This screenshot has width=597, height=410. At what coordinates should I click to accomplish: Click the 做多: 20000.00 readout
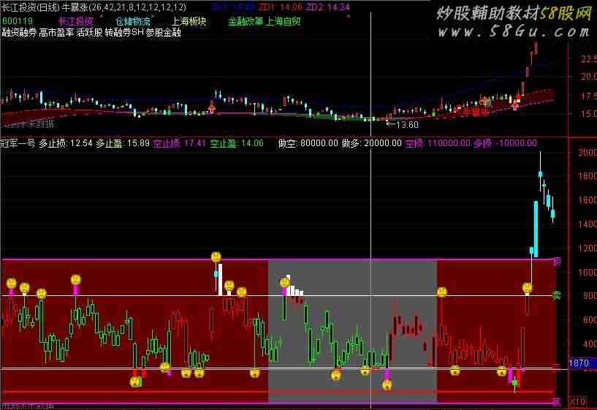tap(372, 143)
